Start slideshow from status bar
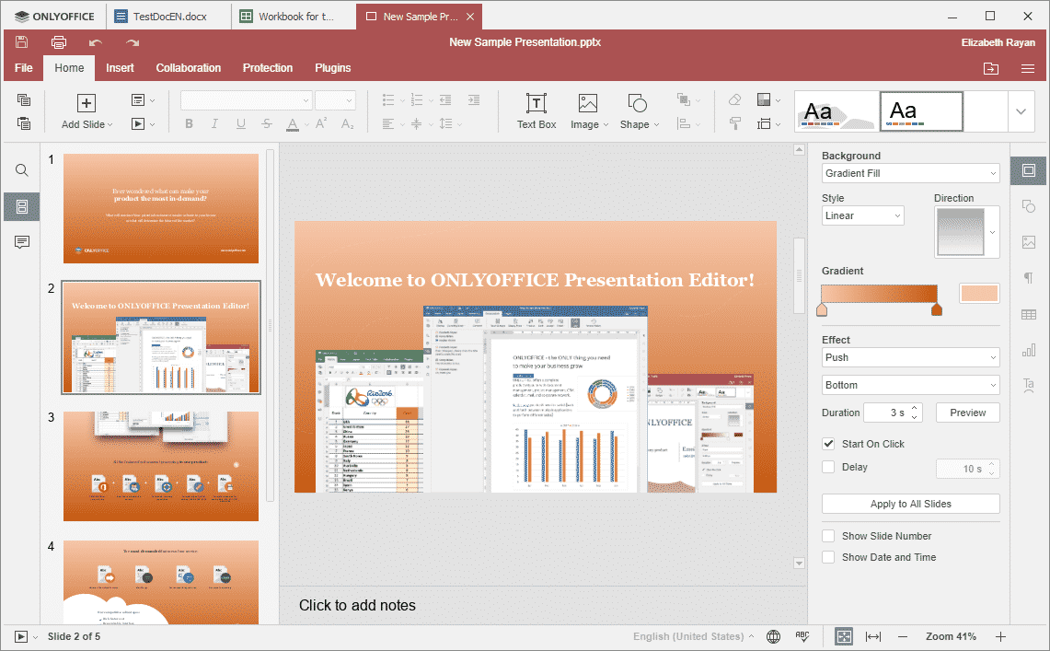Screen dimensions: 1050x651 point(21,636)
